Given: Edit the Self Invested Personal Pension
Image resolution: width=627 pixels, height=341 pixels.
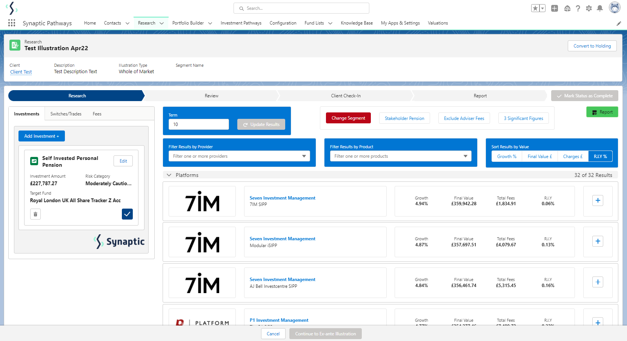Looking at the screenshot, I should point(123,161).
